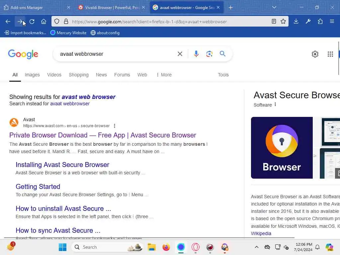Open How to uninstall Avast Secure link
The height and width of the screenshot is (255, 340).
[x=63, y=209]
